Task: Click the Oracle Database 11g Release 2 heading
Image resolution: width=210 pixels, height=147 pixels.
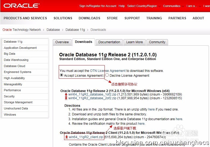Action: point(108,55)
